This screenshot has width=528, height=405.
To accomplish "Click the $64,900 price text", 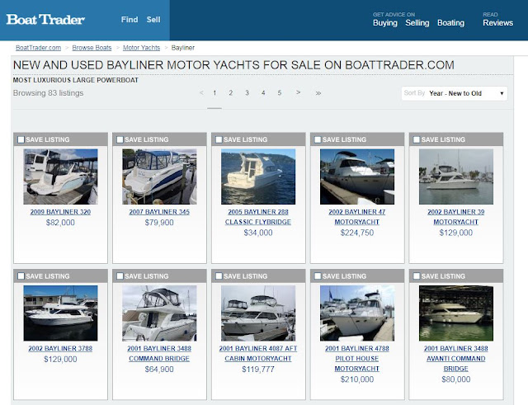I will point(159,370).
